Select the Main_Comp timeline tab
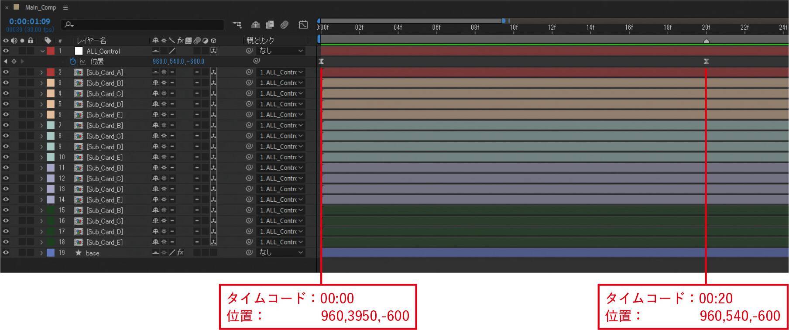This screenshot has width=789, height=330. click(x=40, y=7)
